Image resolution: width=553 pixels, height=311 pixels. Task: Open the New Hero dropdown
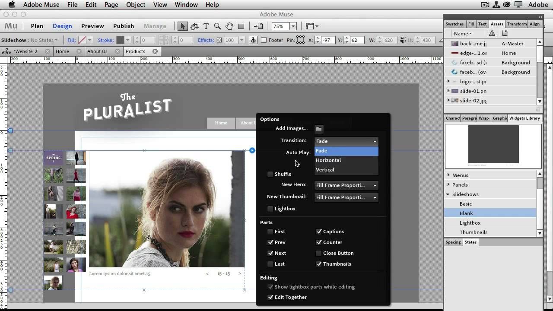[x=346, y=185]
